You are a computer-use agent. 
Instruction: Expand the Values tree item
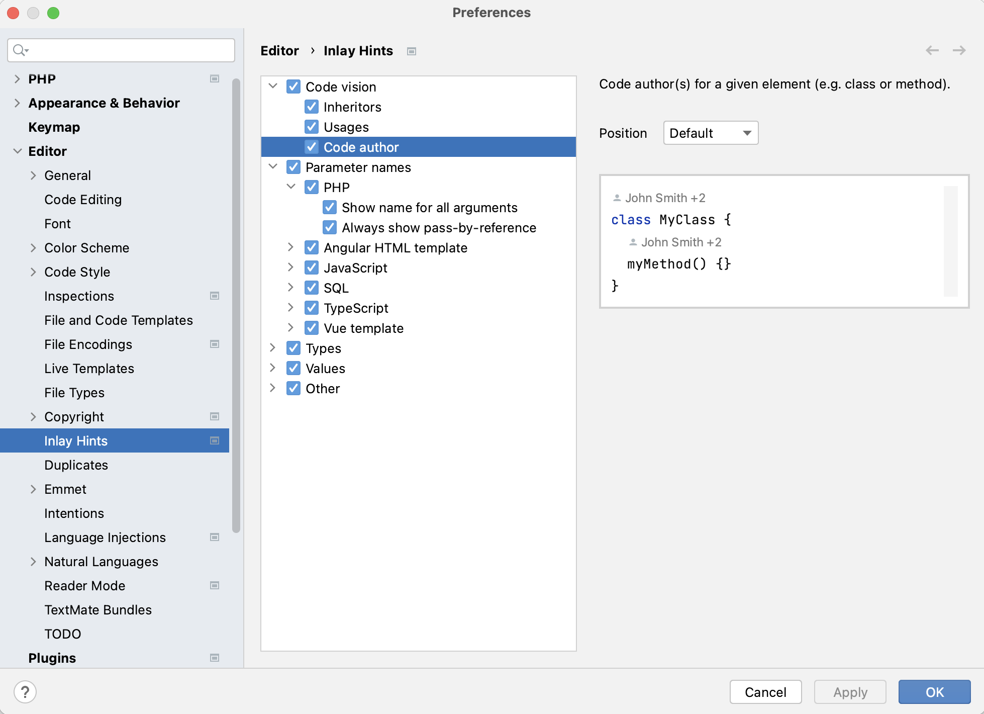tap(274, 369)
